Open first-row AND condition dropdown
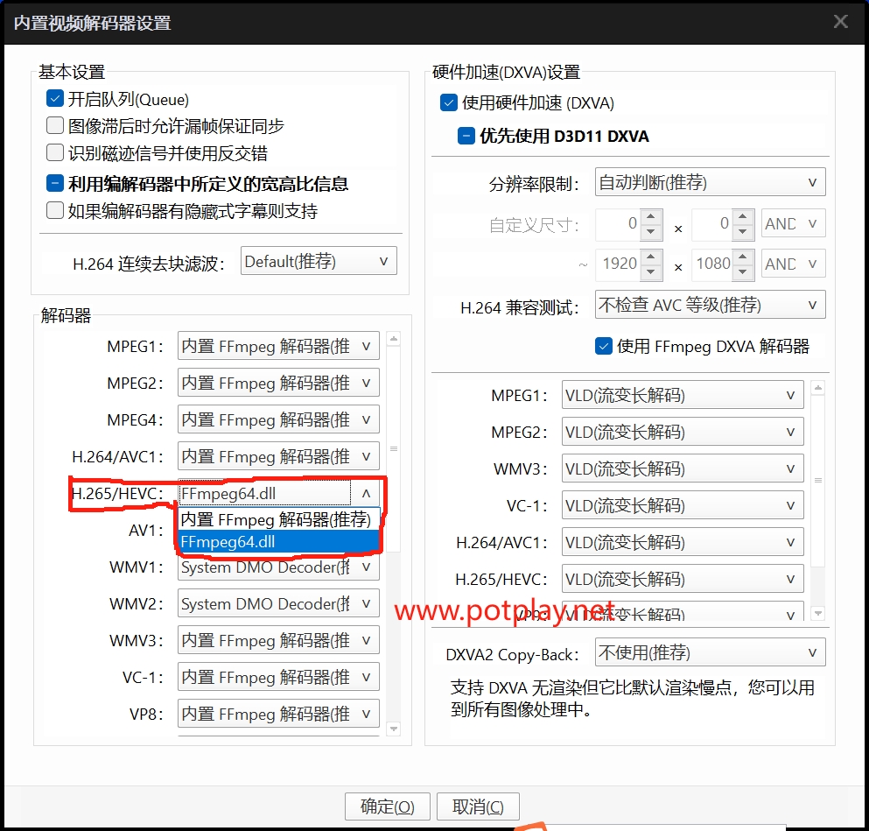The image size is (869, 831). pyautogui.click(x=793, y=223)
